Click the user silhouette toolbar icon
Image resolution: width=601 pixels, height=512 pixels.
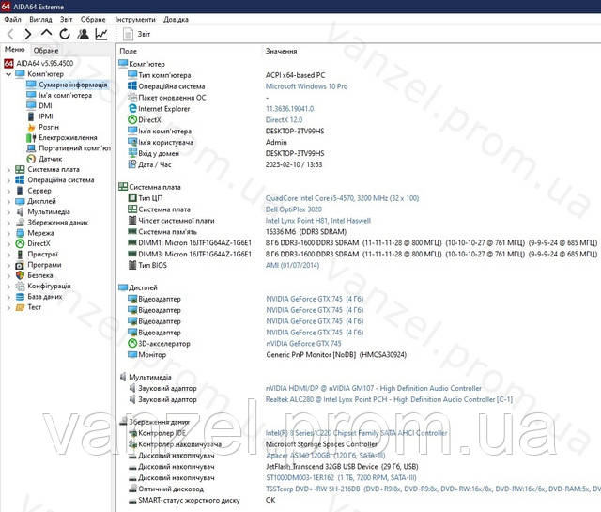83,34
